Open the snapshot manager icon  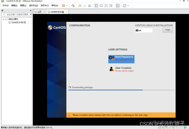coord(90,6)
